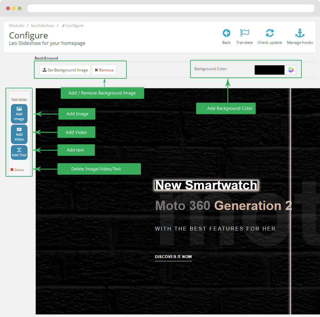The width and height of the screenshot is (320, 317).
Task: Select the Add Text tool button
Action: click(19, 152)
